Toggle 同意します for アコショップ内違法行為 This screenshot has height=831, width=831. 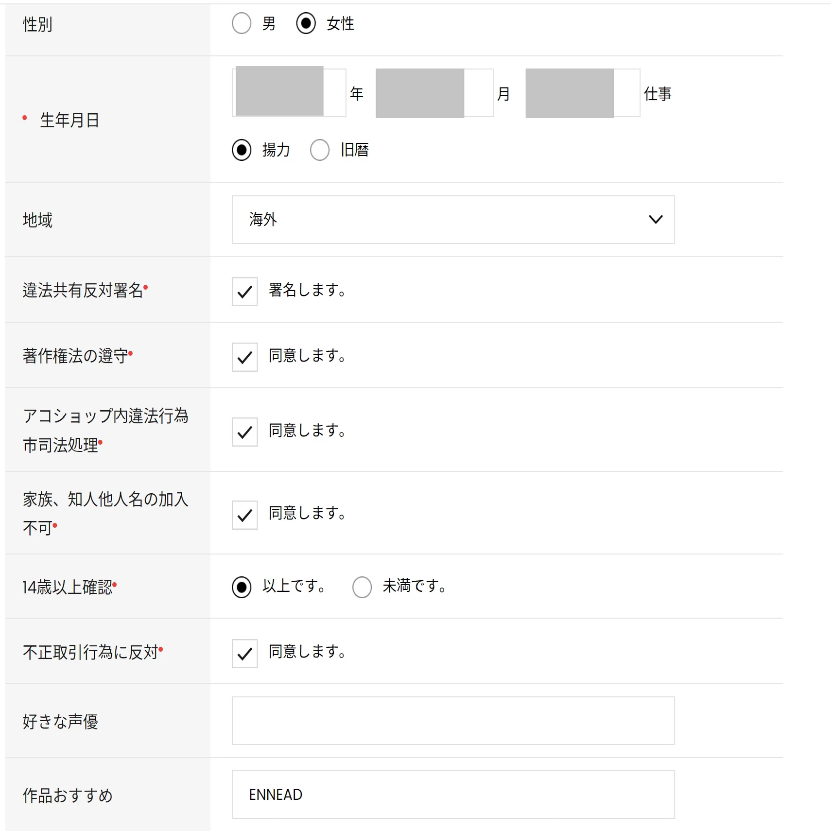pyautogui.click(x=245, y=432)
